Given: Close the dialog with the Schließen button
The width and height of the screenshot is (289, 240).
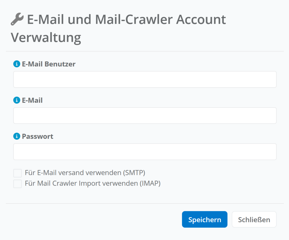Looking at the screenshot, I should 254,219.
